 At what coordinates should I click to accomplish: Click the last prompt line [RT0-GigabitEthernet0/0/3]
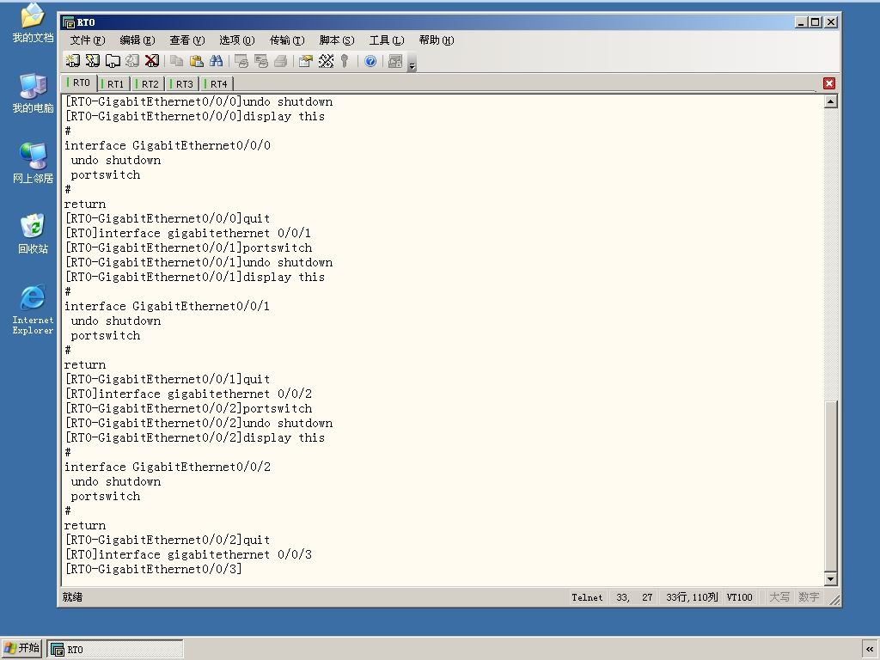pyautogui.click(x=153, y=569)
